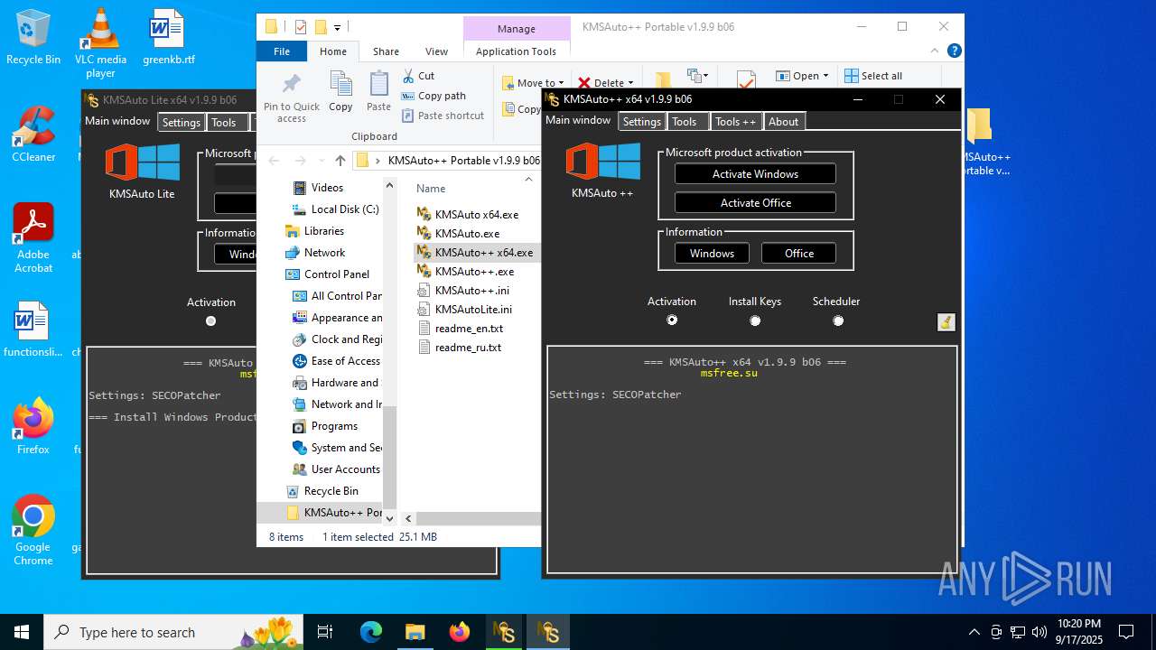Open the Quick Access Toolbar customize dropdown
Image resolution: width=1156 pixels, height=650 pixels.
point(338,27)
